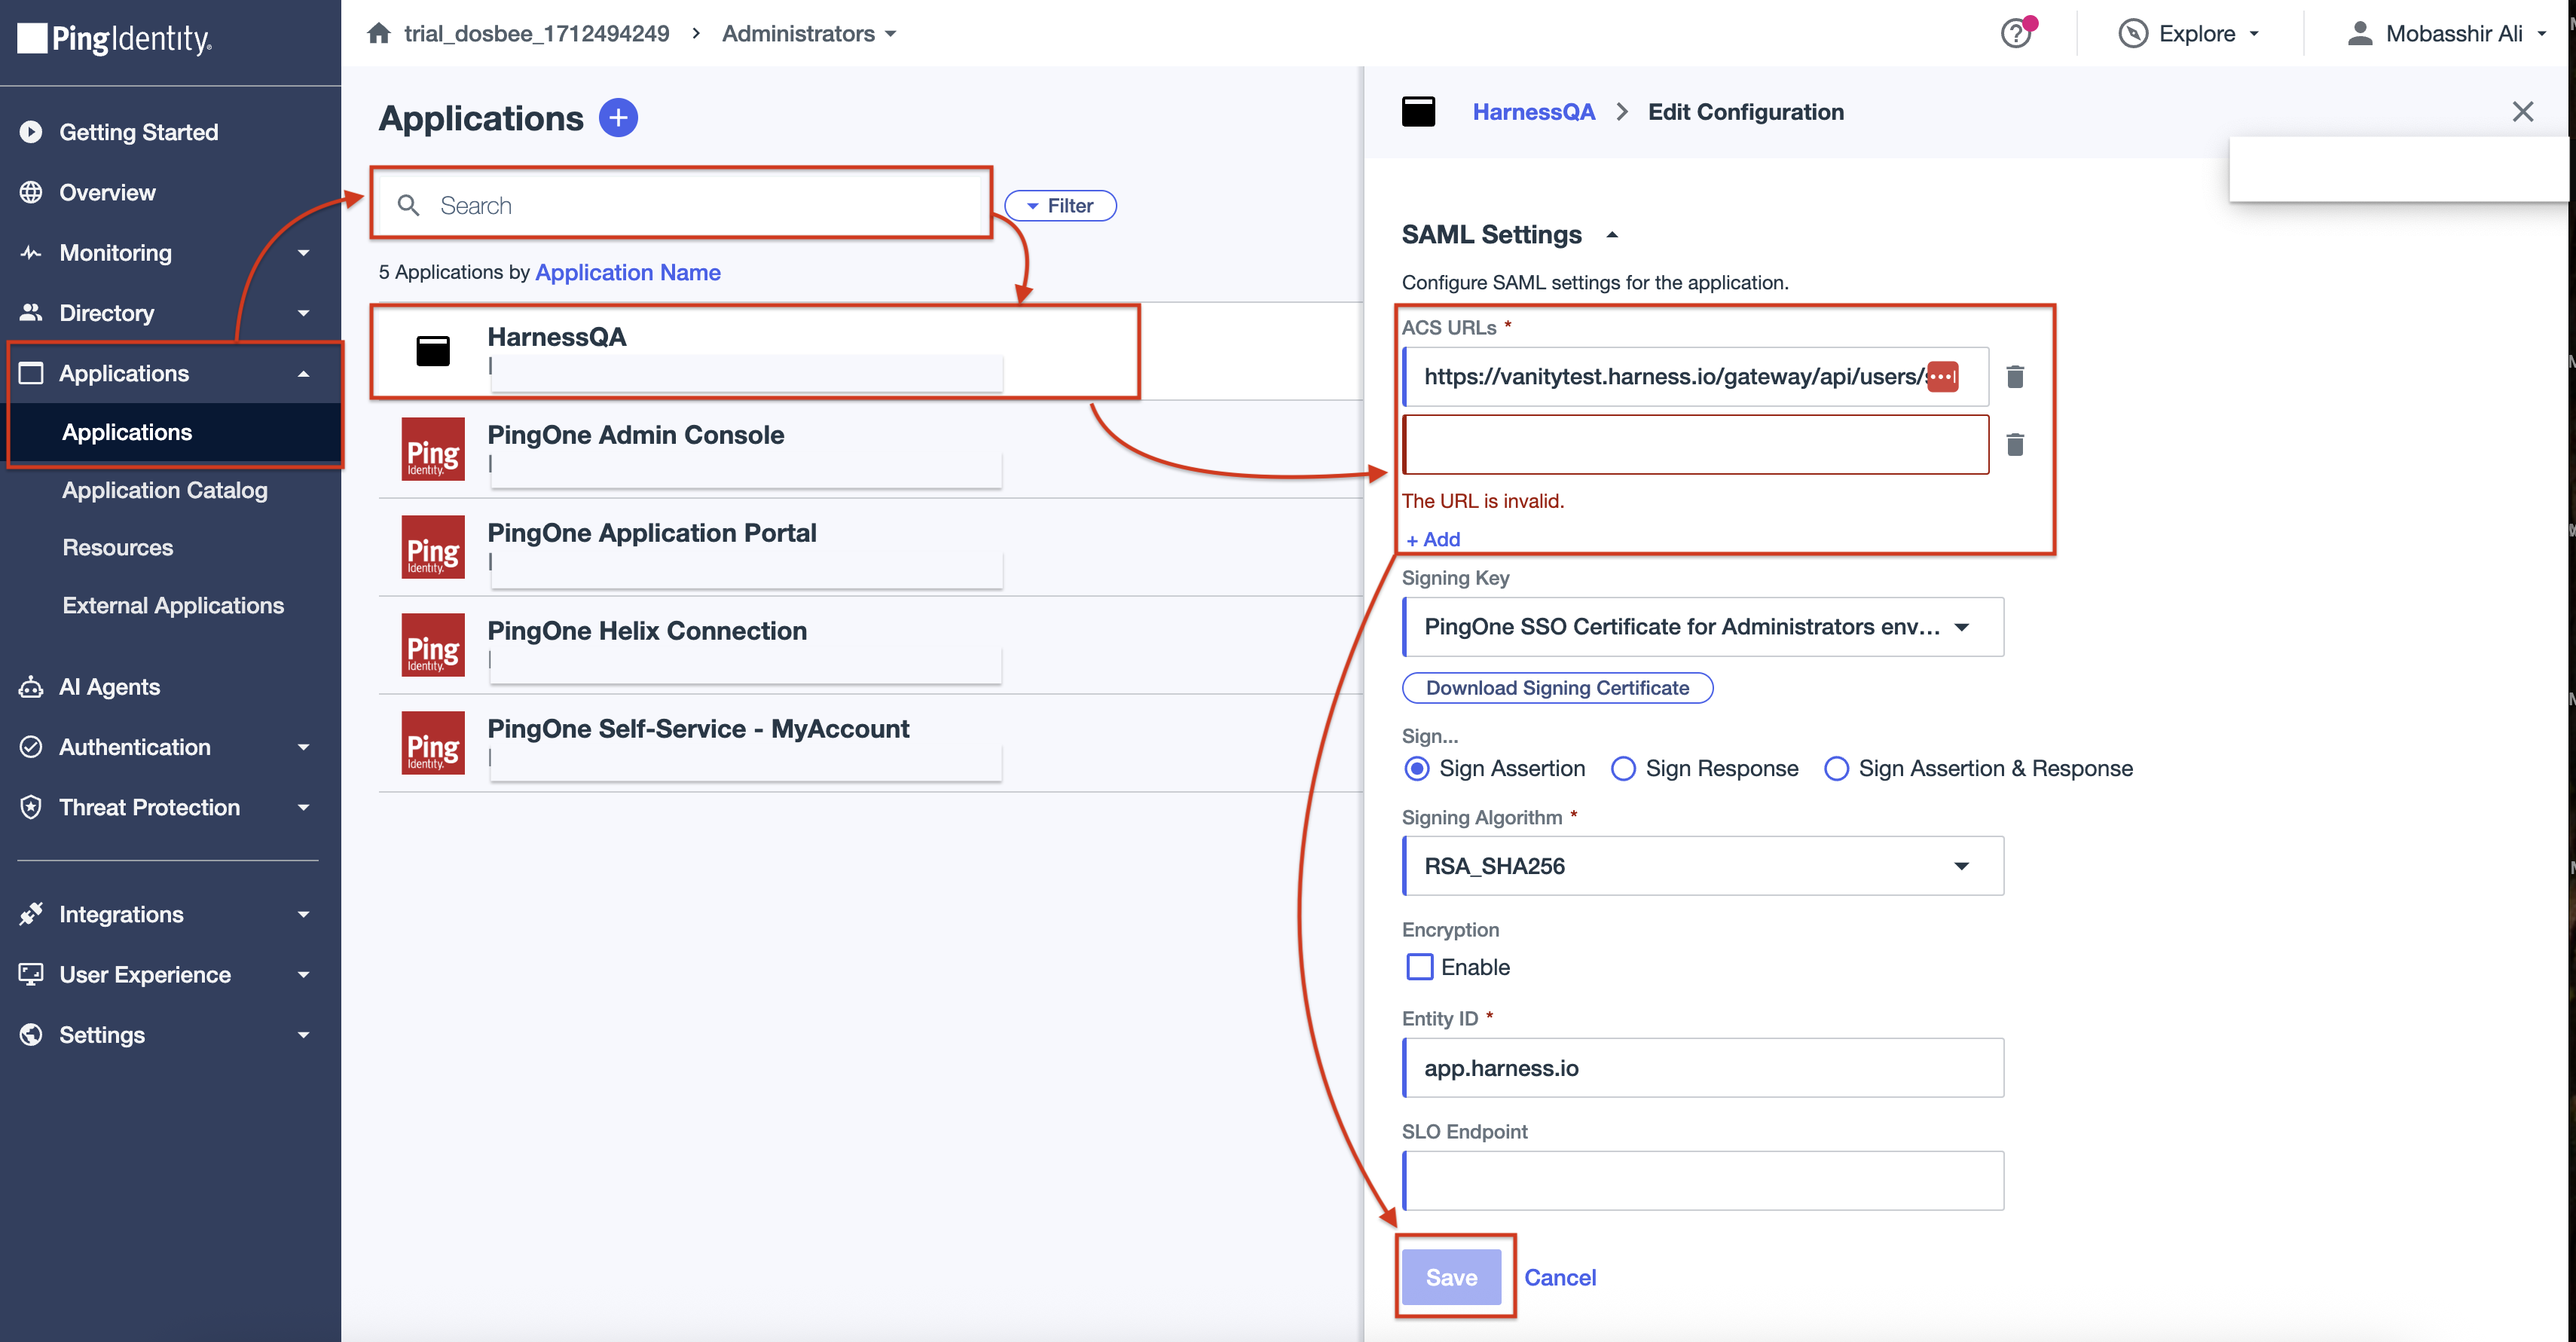This screenshot has height=1342, width=2576.
Task: Click the red password manager icon in ACS URL
Action: tap(1942, 377)
